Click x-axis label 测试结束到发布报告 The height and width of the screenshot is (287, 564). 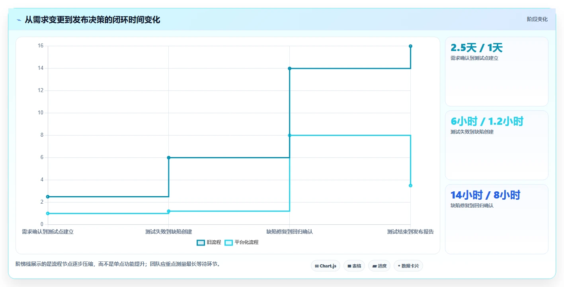(410, 232)
